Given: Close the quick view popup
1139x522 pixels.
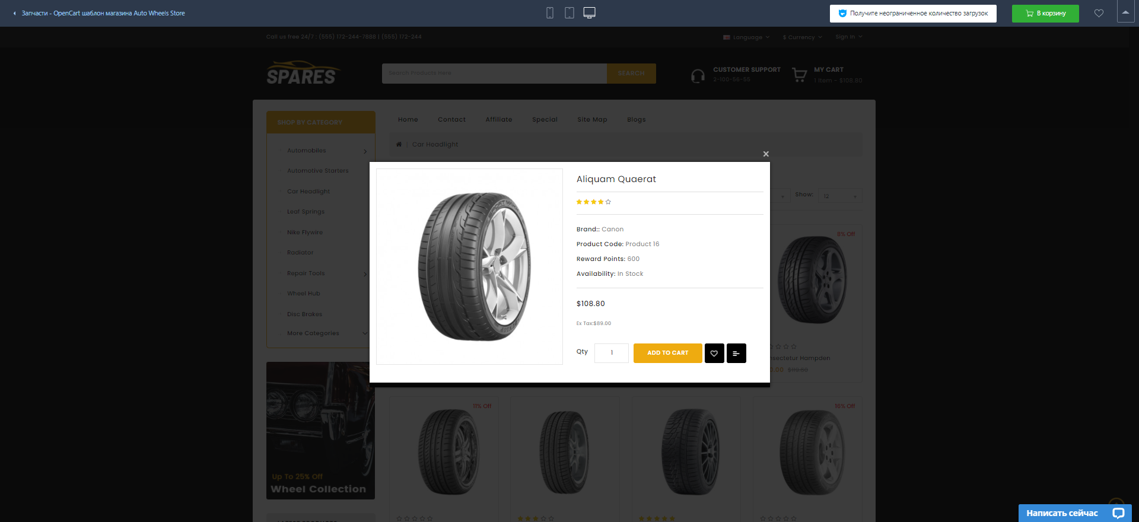Looking at the screenshot, I should (x=766, y=154).
